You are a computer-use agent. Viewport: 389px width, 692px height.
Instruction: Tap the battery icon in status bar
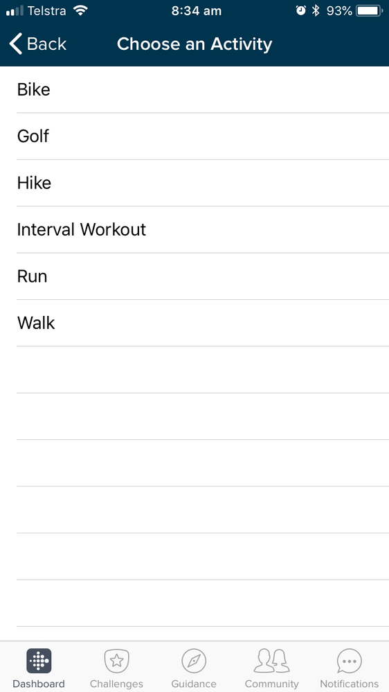pyautogui.click(x=370, y=11)
